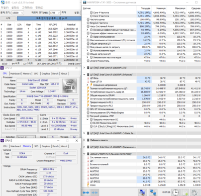Screen dimensions: 201x196
Task: Open HWiNFO sensor settings gear icon
Action: tap(194, 192)
